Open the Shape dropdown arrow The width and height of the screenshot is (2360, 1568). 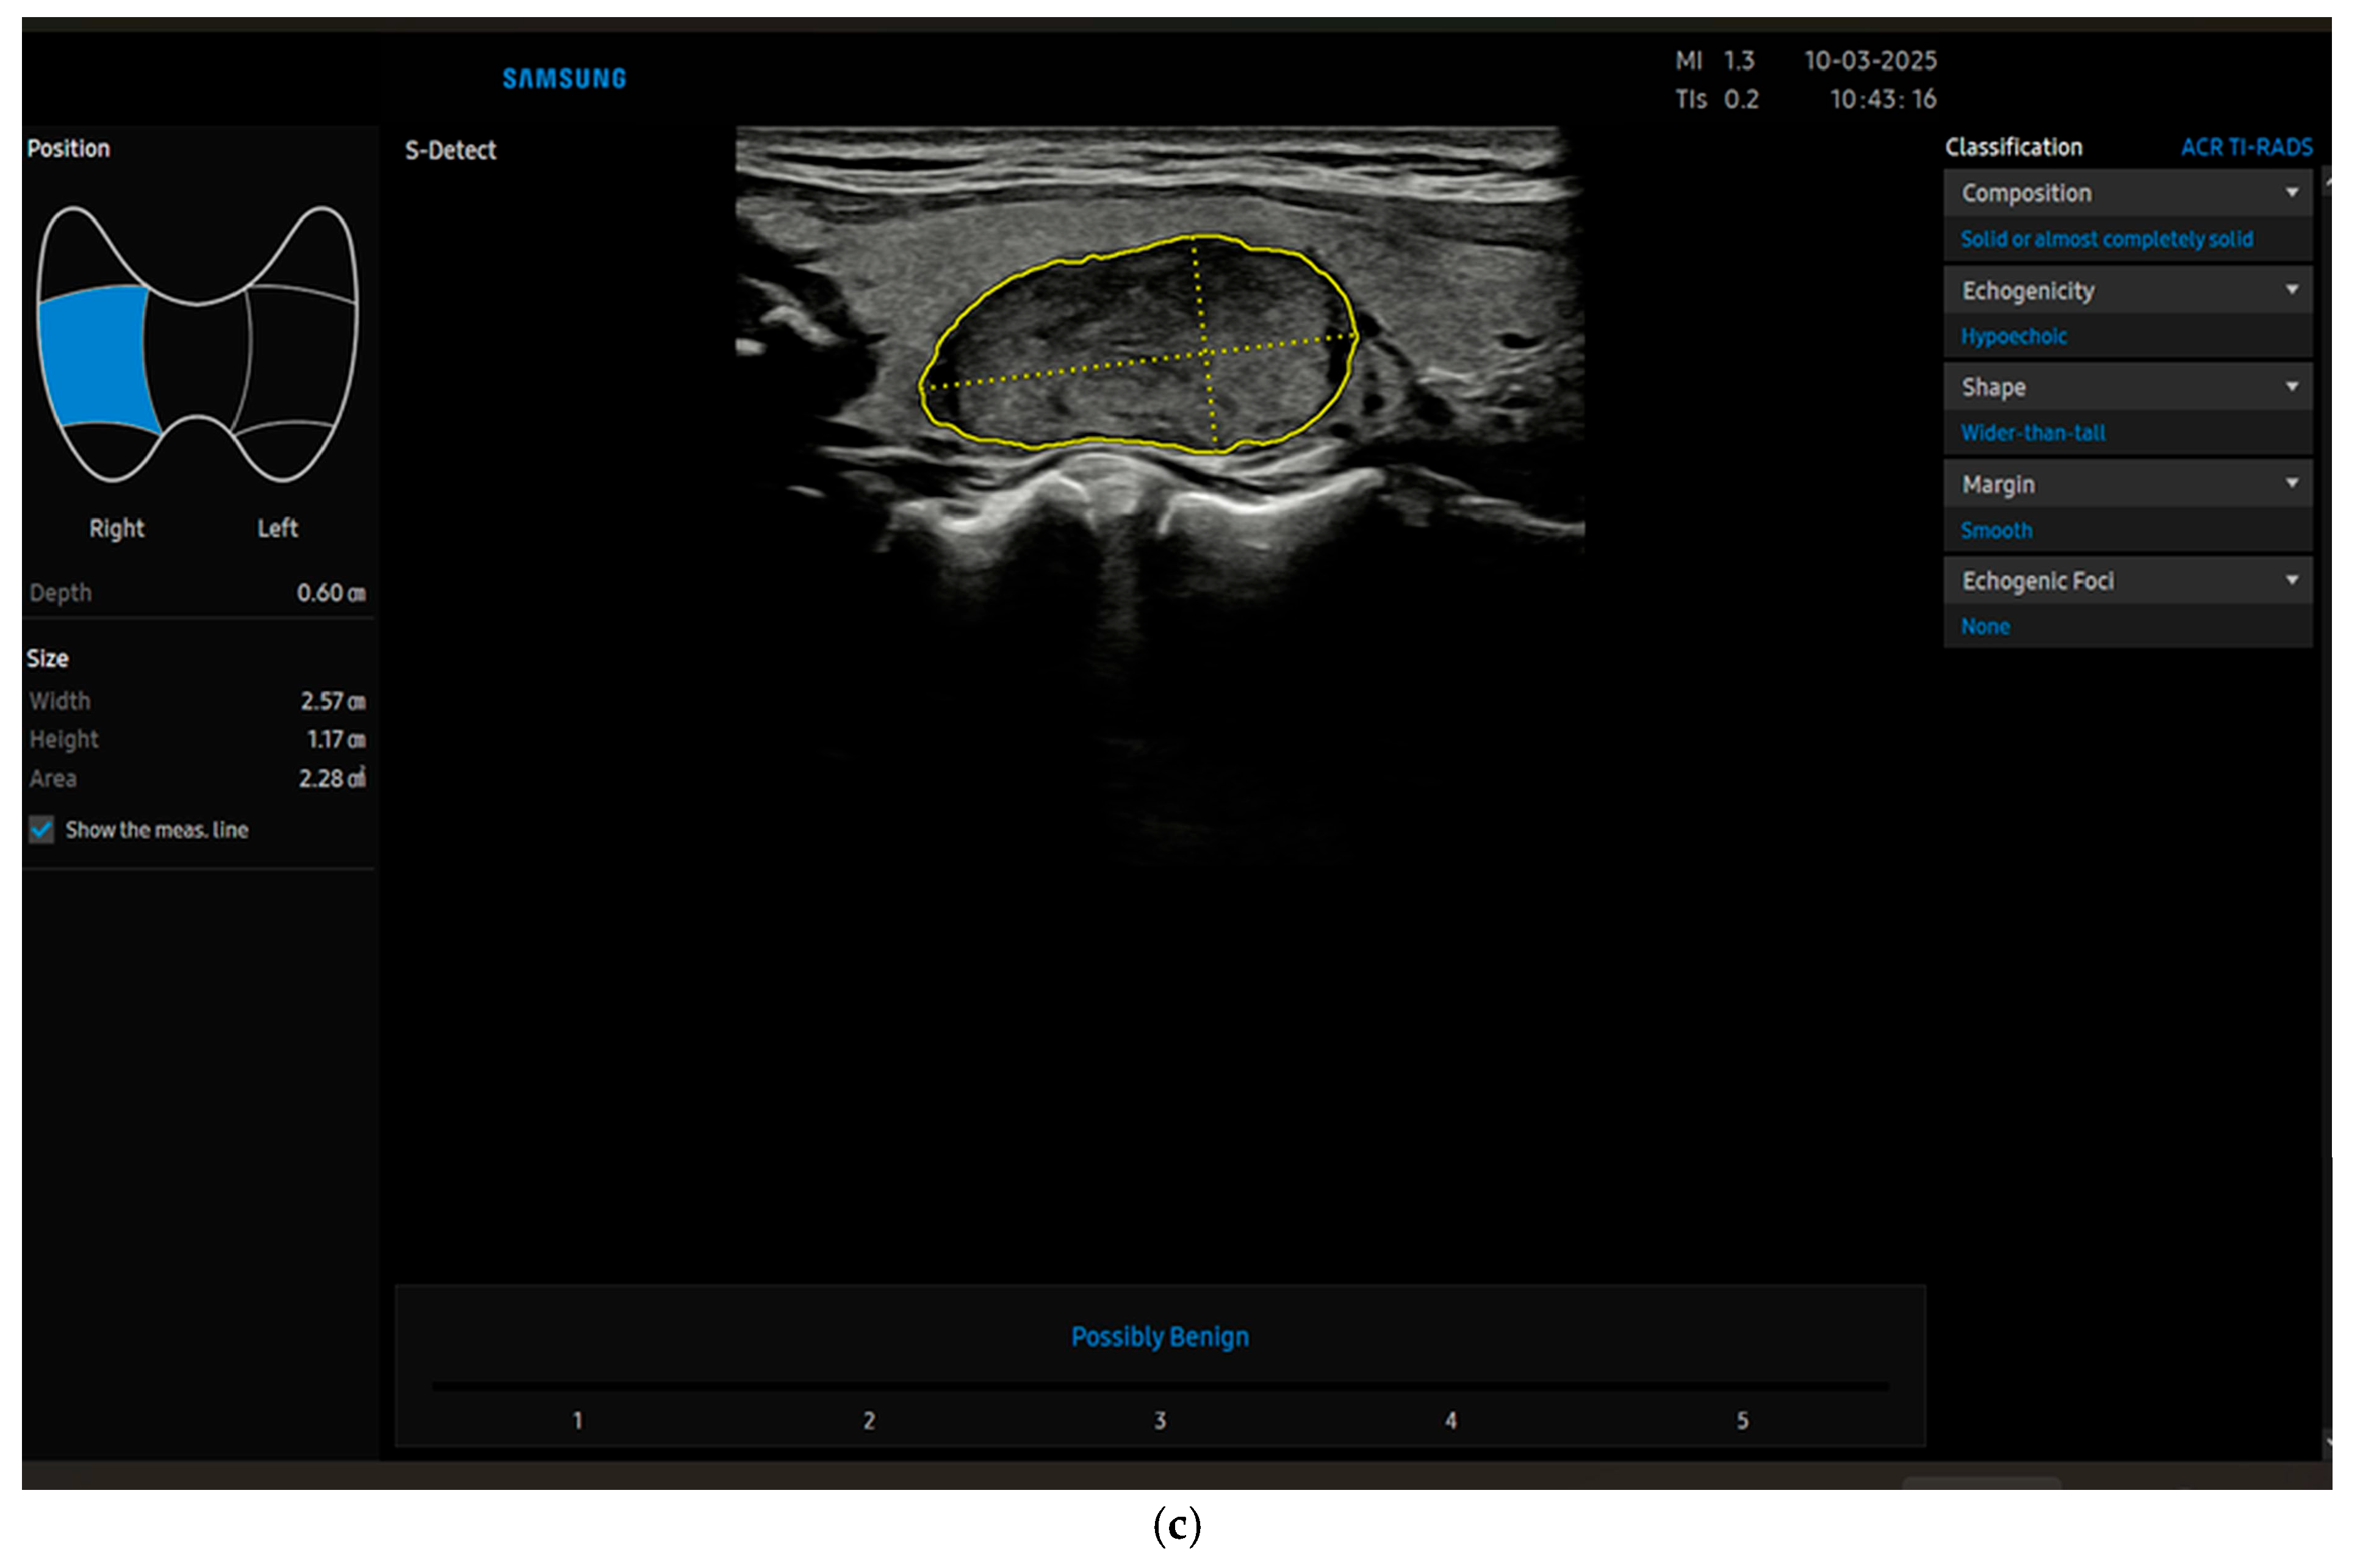point(2291,386)
